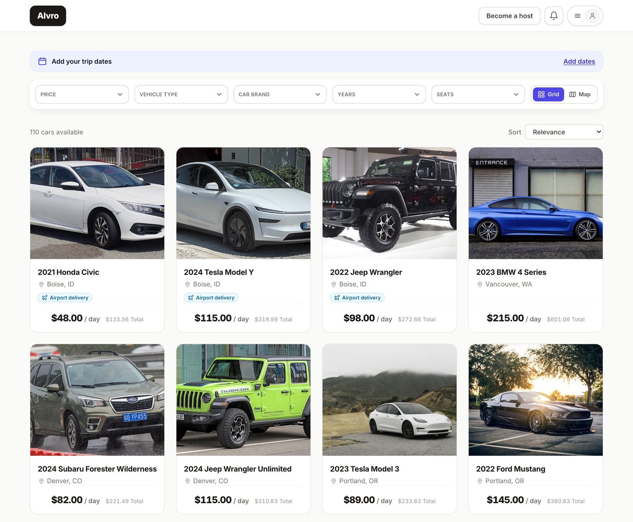Image resolution: width=633 pixels, height=522 pixels.
Task: Click the location pin on BMW 4 Series card
Action: [x=480, y=285]
